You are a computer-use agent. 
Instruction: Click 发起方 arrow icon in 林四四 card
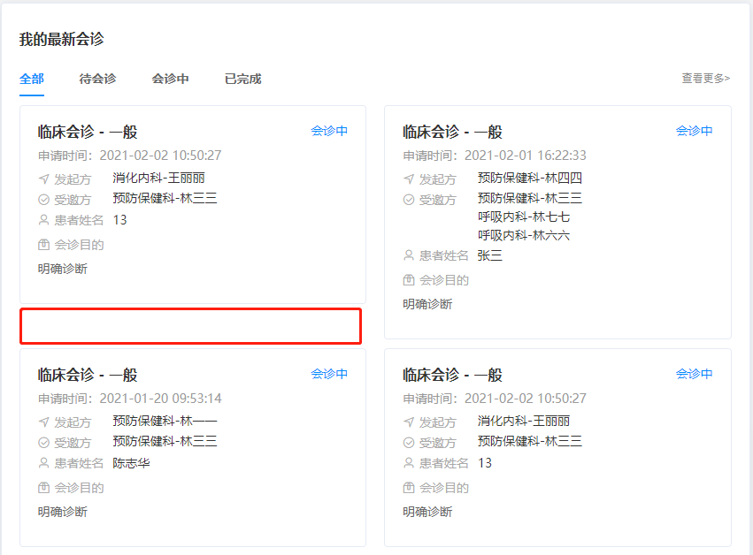point(409,179)
